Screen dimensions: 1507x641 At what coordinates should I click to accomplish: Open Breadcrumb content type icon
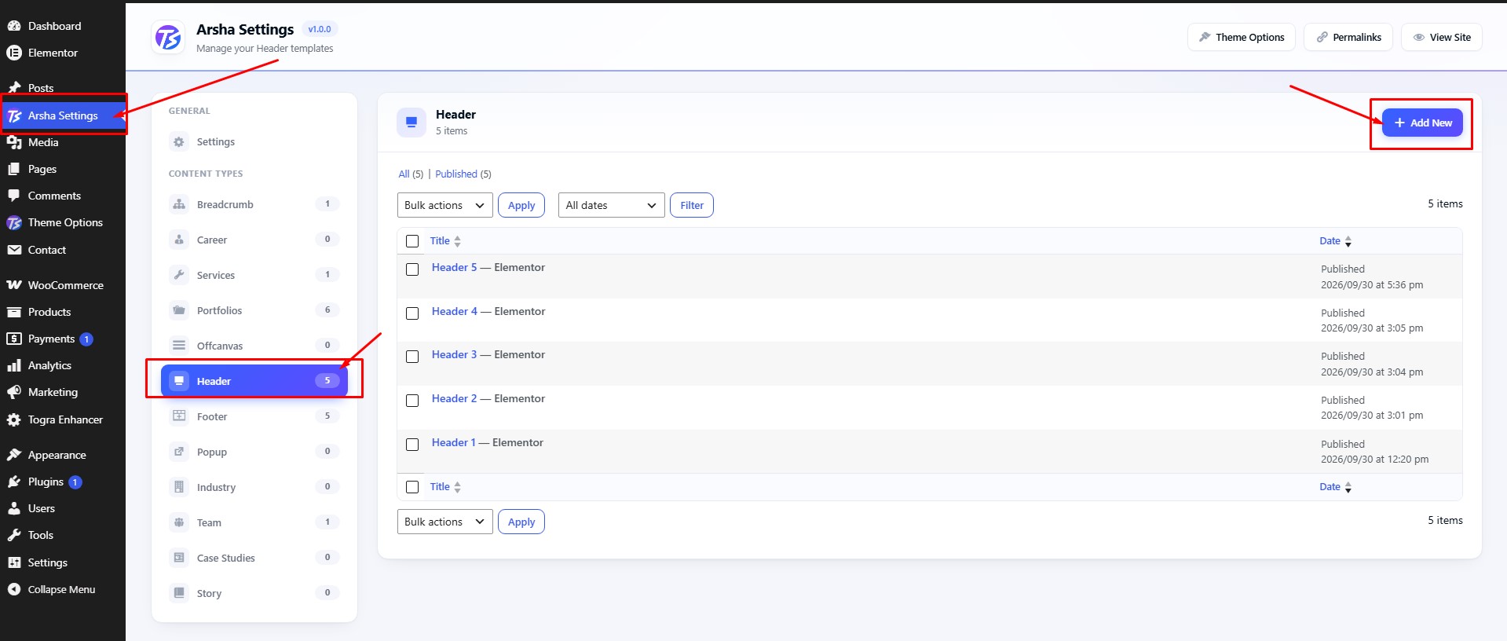(x=179, y=204)
